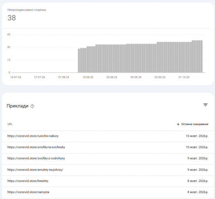Click the y-axis value 45
This screenshot has width=215, height=199.
coord(9,35)
